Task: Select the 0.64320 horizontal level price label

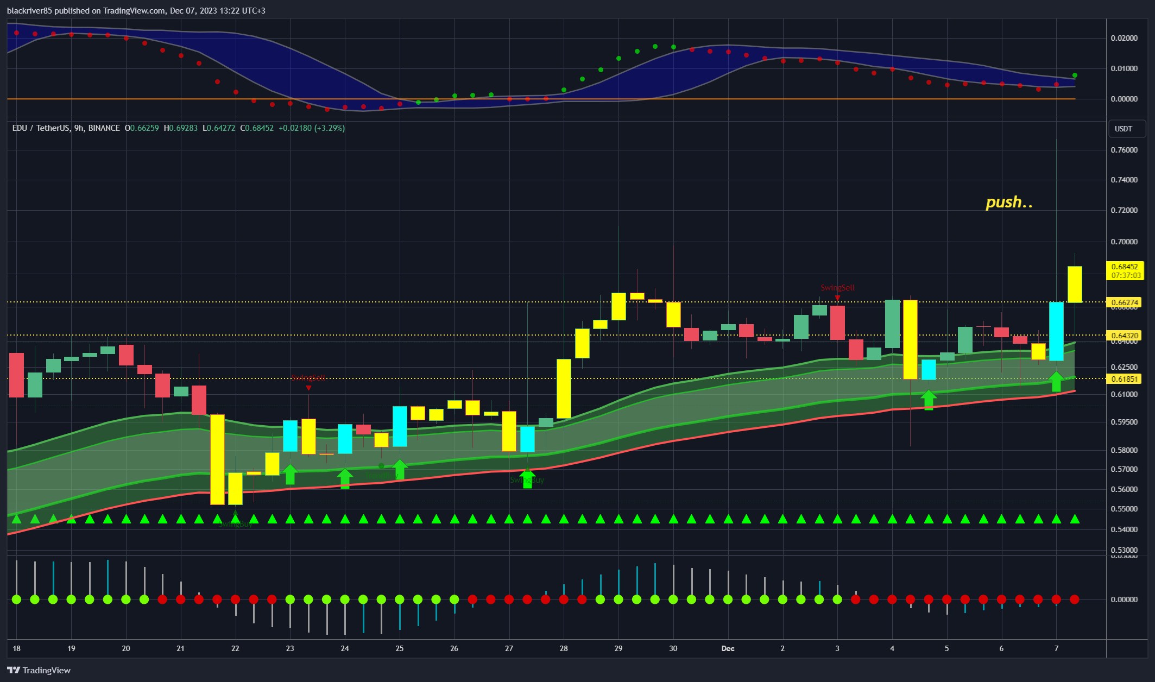Action: point(1125,336)
